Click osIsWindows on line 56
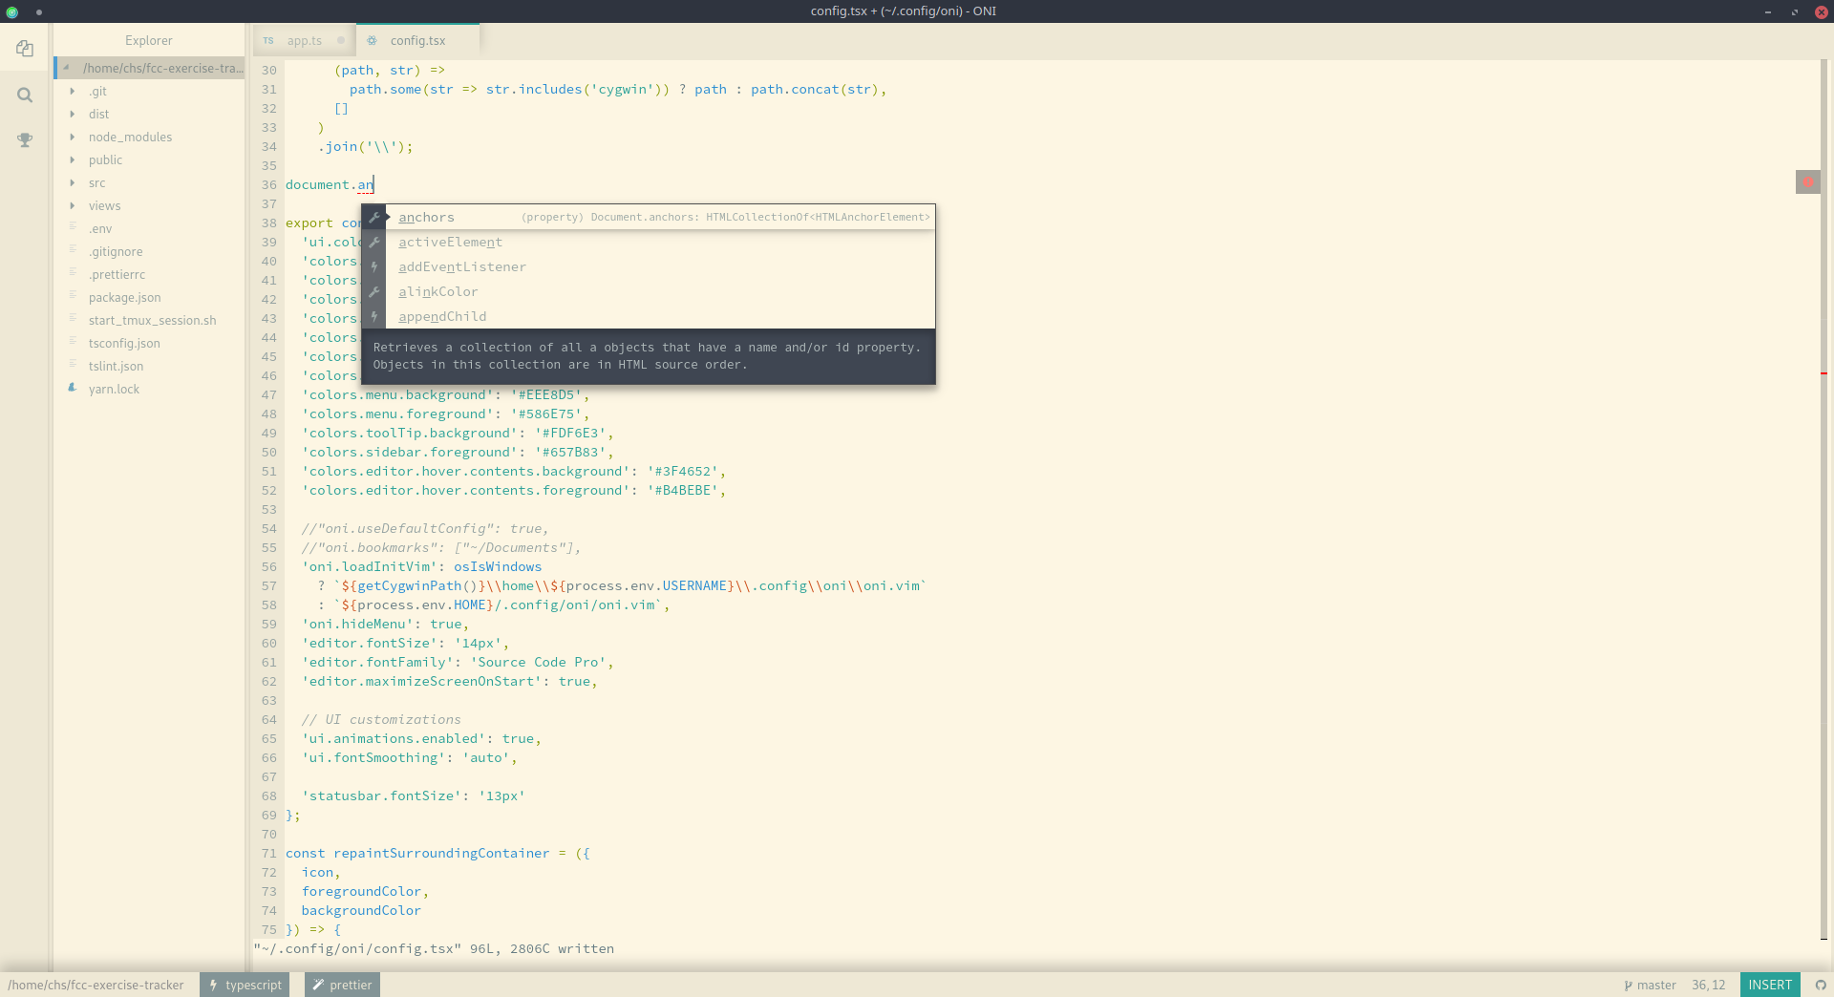The image size is (1834, 997). (x=498, y=566)
